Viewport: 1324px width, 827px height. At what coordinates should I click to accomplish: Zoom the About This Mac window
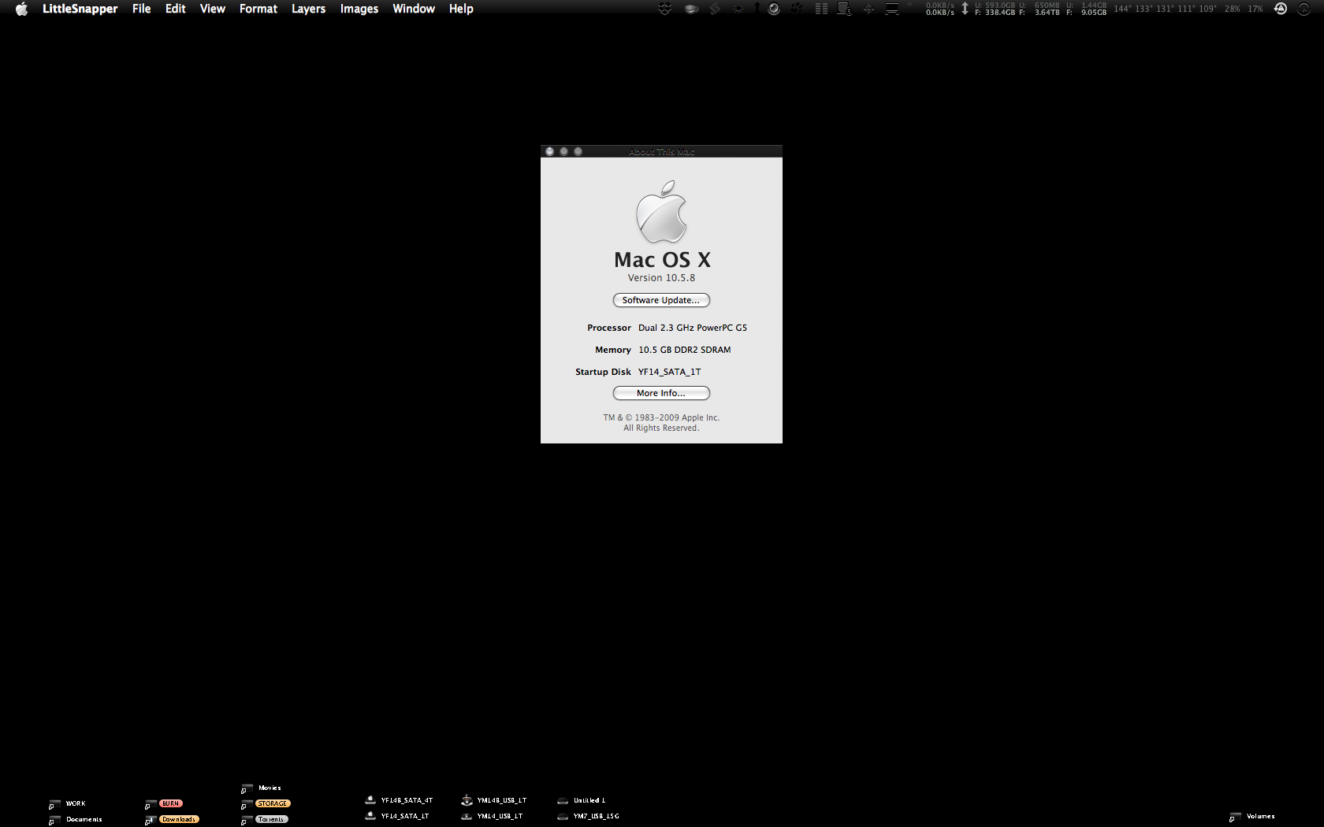tap(578, 151)
